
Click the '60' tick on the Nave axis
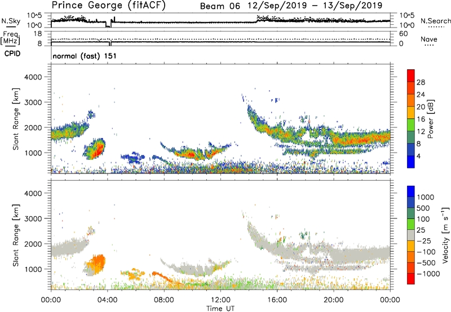(404, 34)
